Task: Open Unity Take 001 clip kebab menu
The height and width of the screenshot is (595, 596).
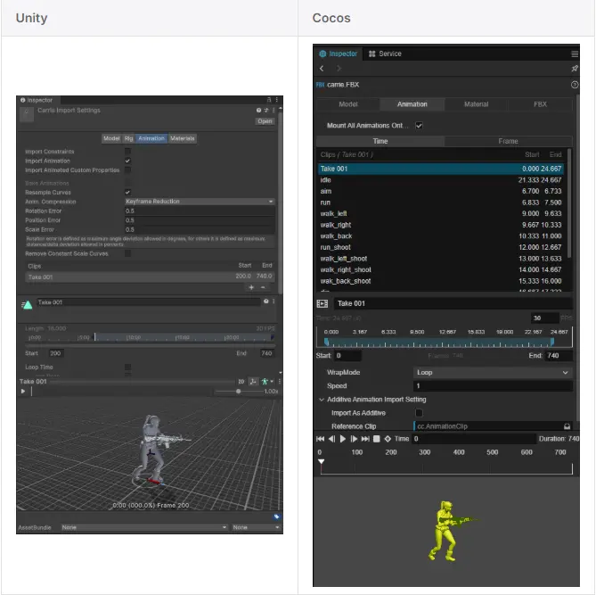Action: (274, 302)
